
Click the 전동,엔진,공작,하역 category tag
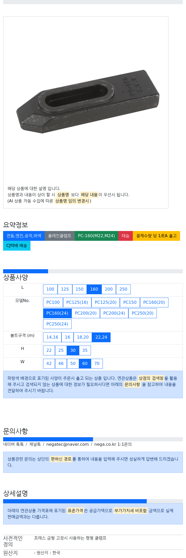pos(24,236)
